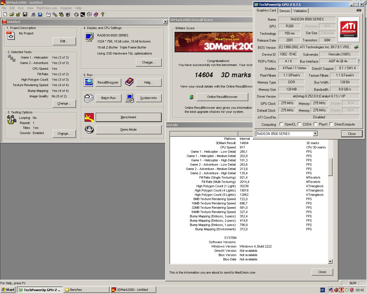Click the Batch Run button
The height and width of the screenshot is (294, 367).
tap(108, 98)
